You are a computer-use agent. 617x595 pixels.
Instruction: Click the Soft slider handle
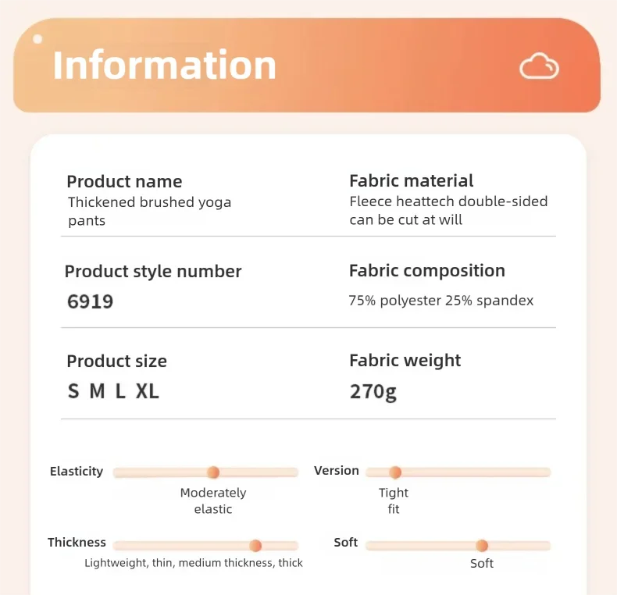pyautogui.click(x=482, y=546)
